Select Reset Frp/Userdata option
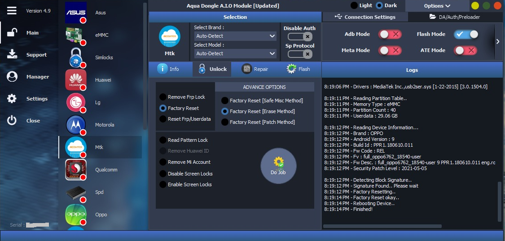 [x=185, y=119]
